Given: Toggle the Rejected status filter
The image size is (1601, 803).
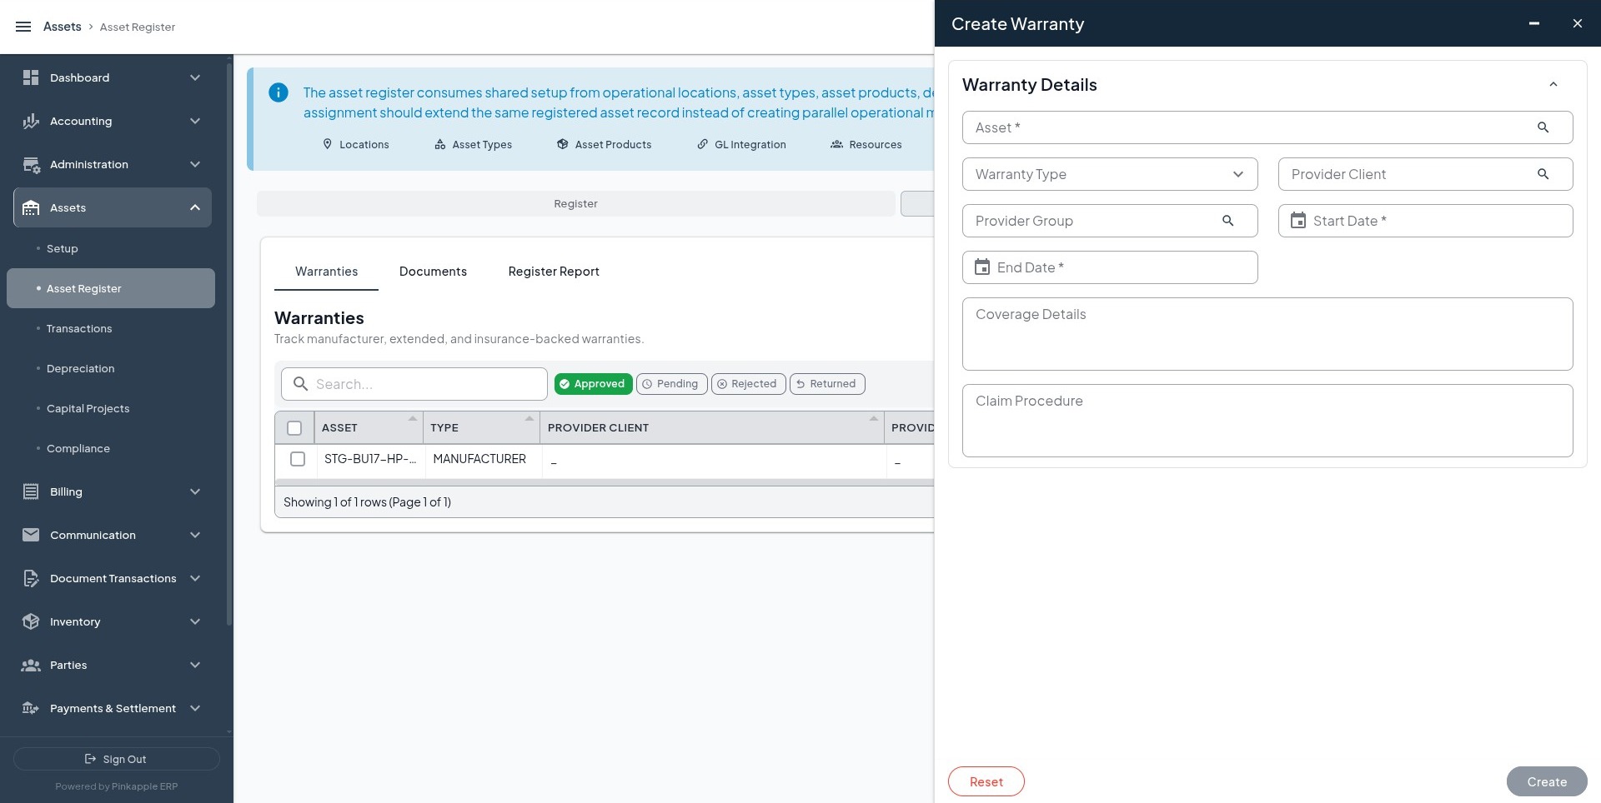Looking at the screenshot, I should (x=748, y=384).
